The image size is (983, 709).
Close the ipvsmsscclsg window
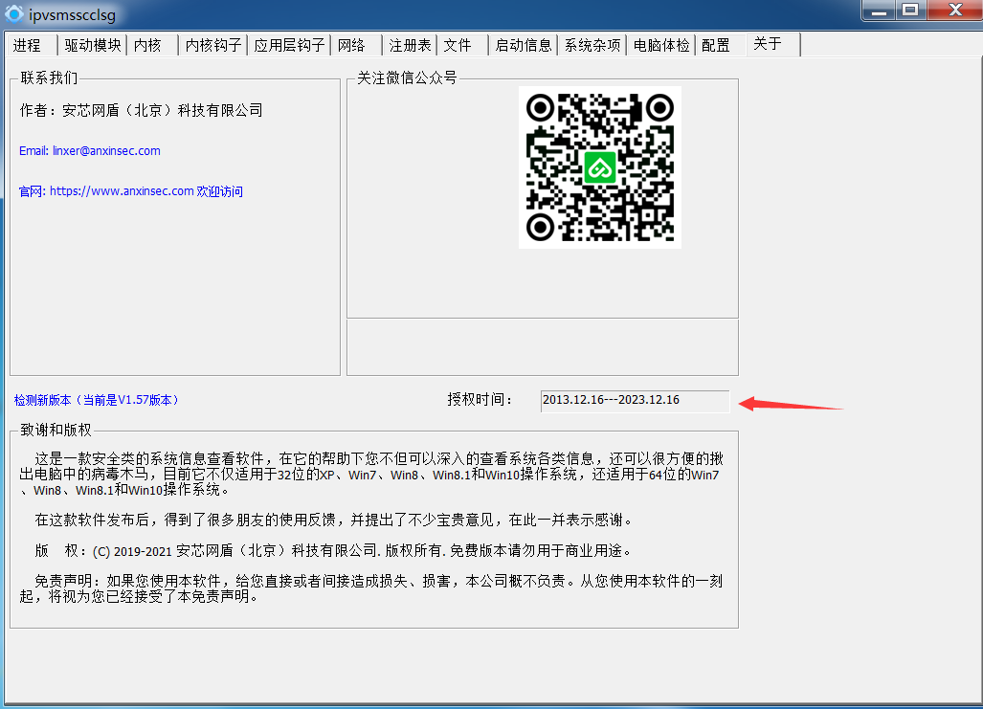[955, 11]
